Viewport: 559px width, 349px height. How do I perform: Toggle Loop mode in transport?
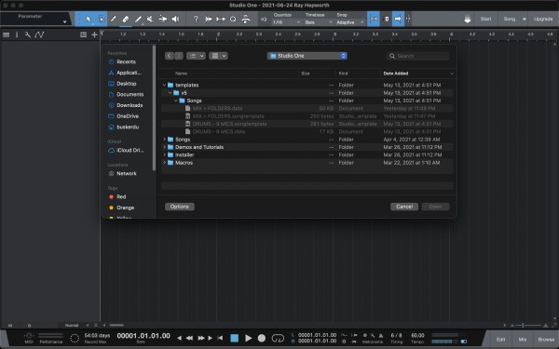(278, 338)
